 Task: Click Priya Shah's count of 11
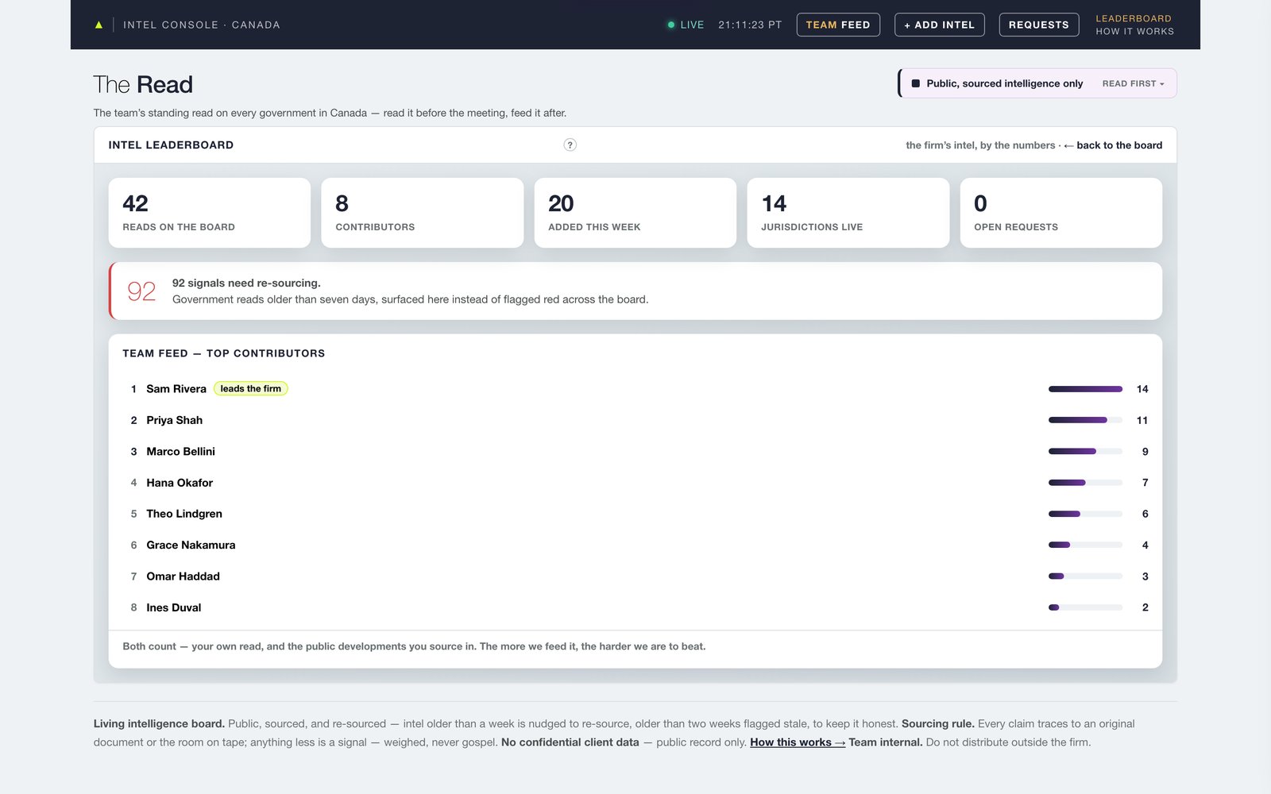coord(1142,420)
